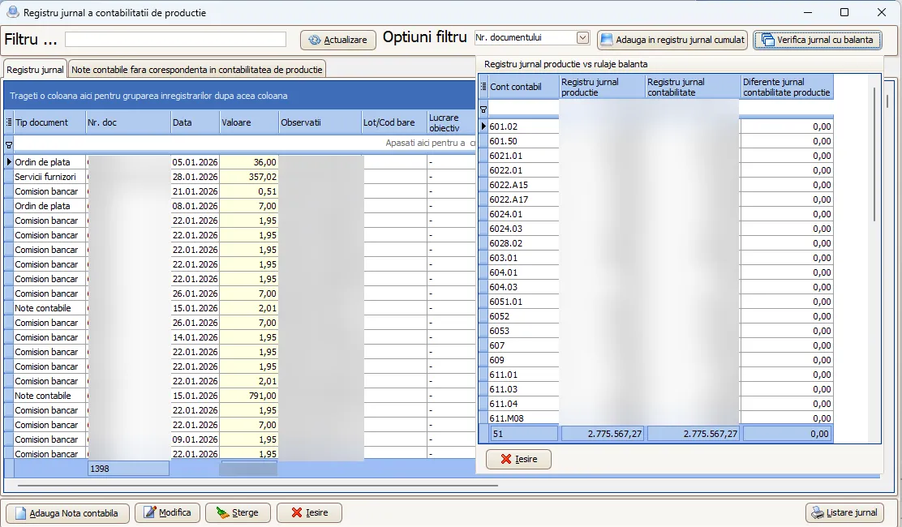The width and height of the screenshot is (902, 527).
Task: Click the application icon in title bar
Action: pyautogui.click(x=11, y=12)
